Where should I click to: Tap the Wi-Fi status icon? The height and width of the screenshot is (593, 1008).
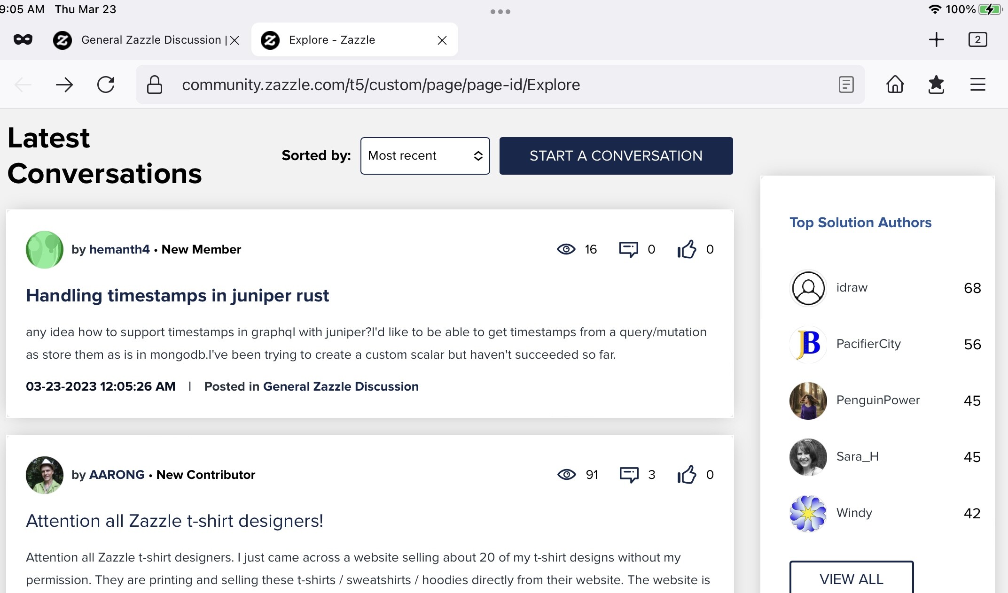click(x=935, y=9)
